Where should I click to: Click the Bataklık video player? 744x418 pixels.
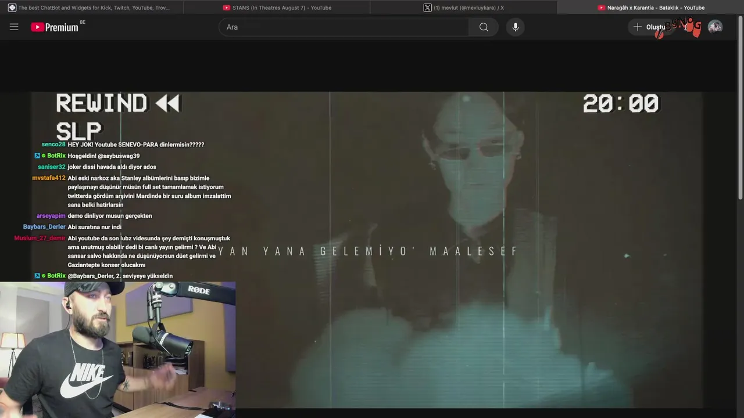click(x=367, y=250)
